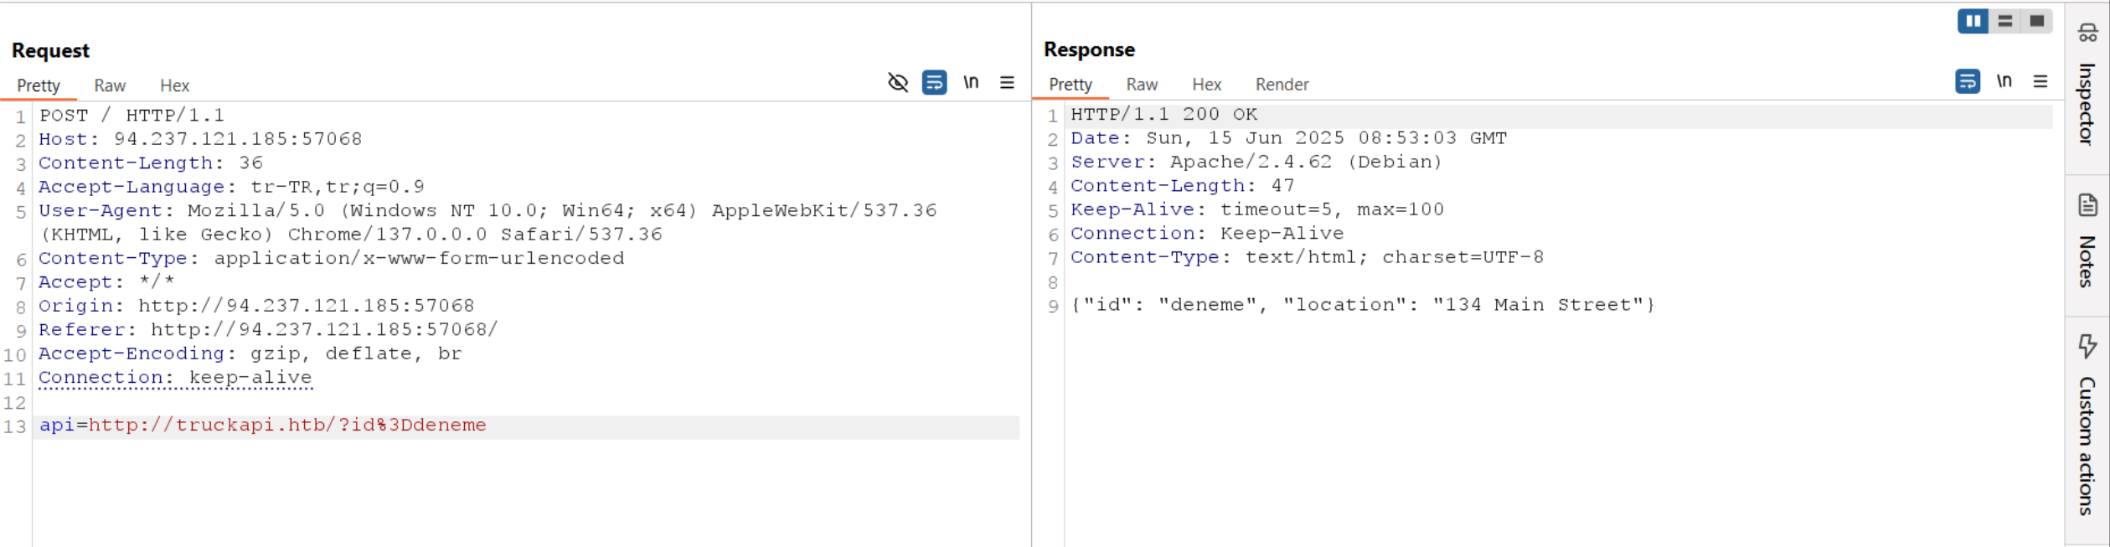Open Request panel hamburger options menu
The width and height of the screenshot is (2110, 547).
point(1007,83)
